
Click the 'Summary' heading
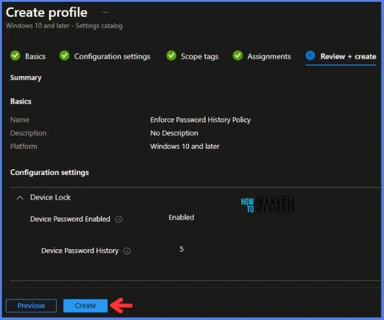coord(26,78)
